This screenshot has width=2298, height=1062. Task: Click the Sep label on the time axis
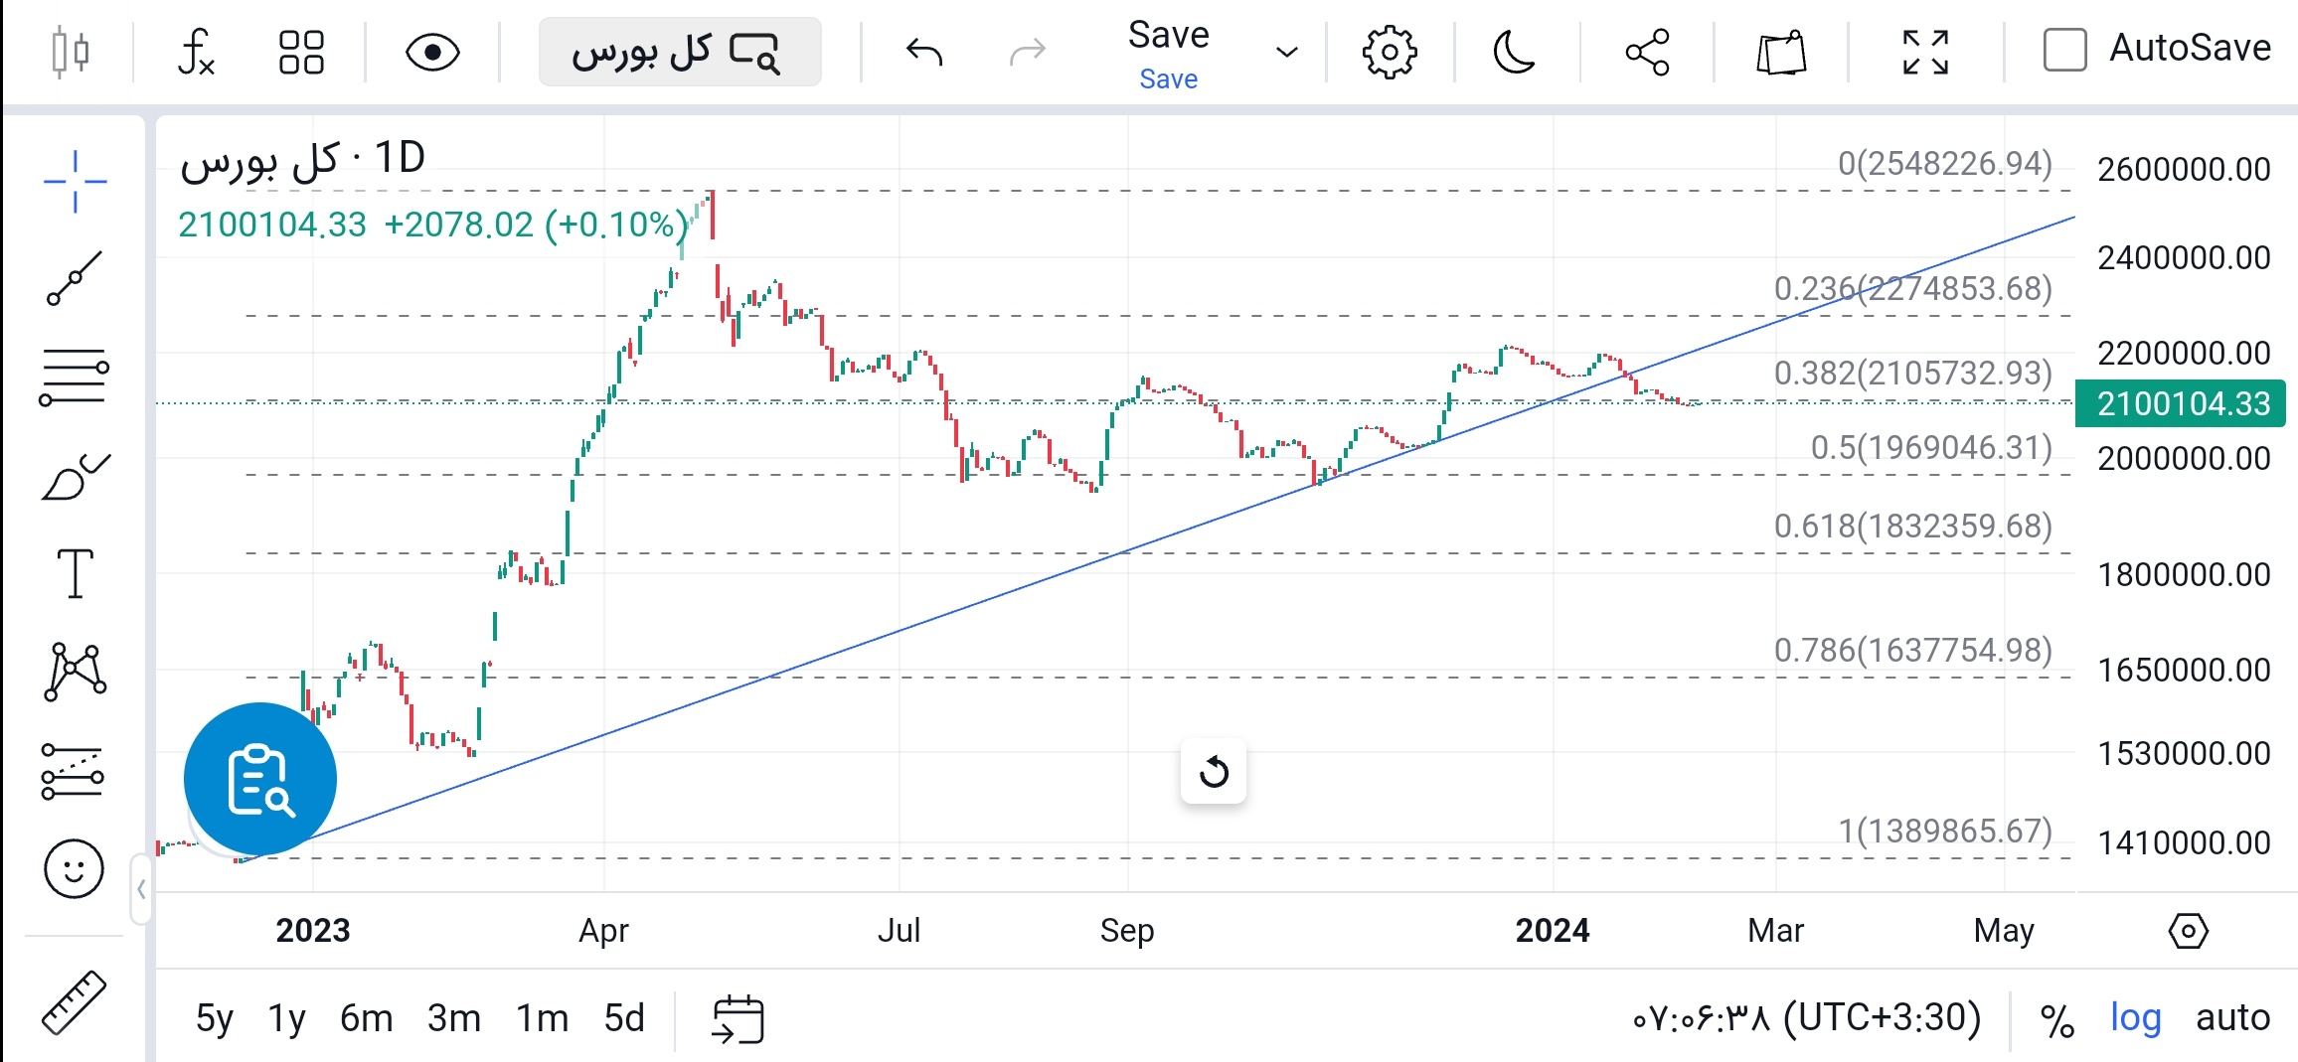tap(1127, 931)
